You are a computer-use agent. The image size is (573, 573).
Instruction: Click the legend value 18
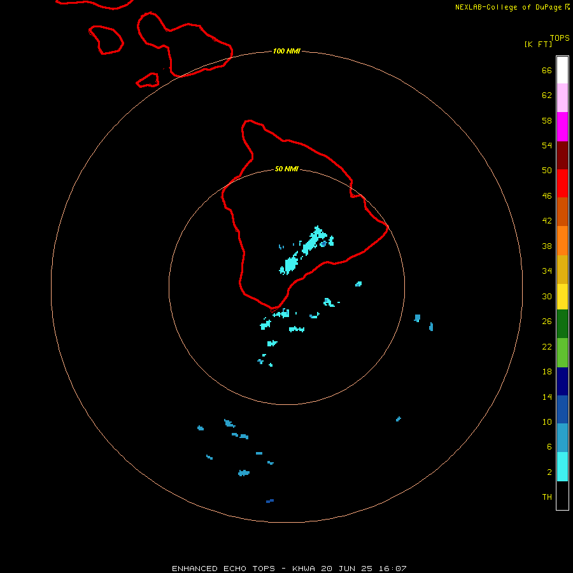547,372
